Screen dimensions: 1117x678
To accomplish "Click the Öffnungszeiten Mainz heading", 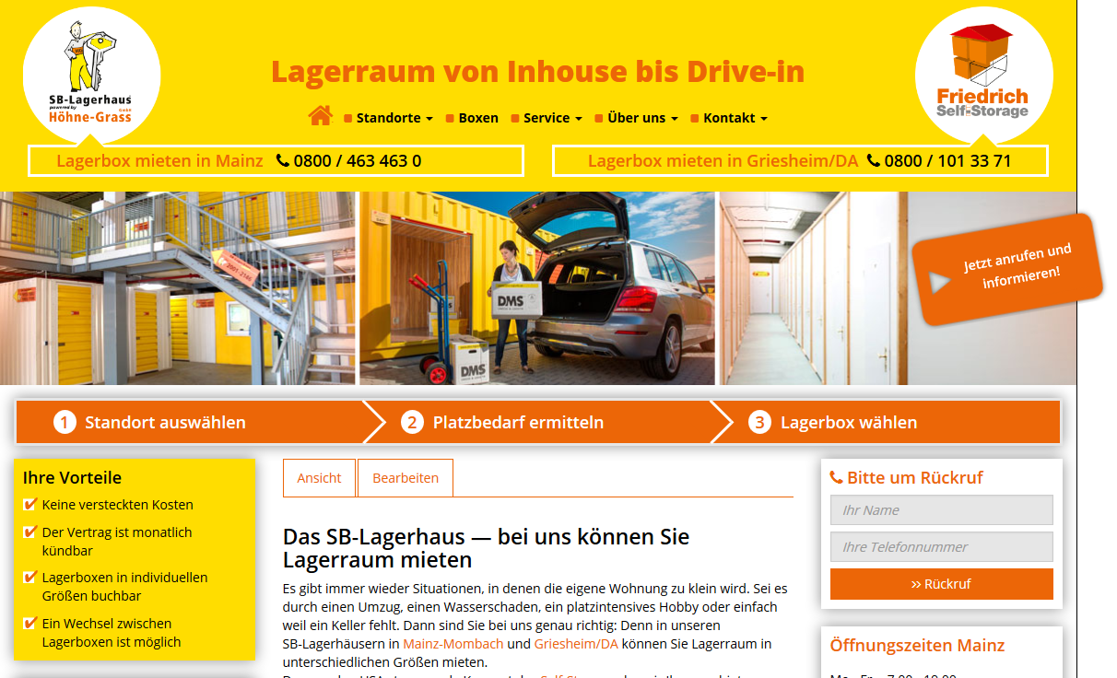I will pos(917,645).
